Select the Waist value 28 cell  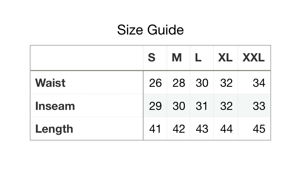point(179,83)
